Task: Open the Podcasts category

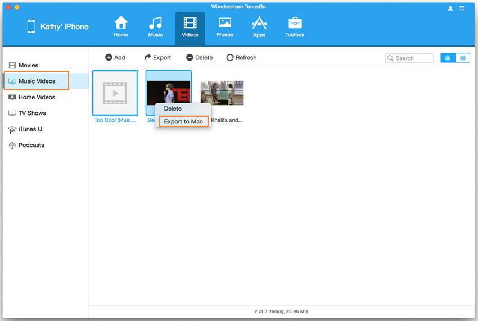Action: 31,145
